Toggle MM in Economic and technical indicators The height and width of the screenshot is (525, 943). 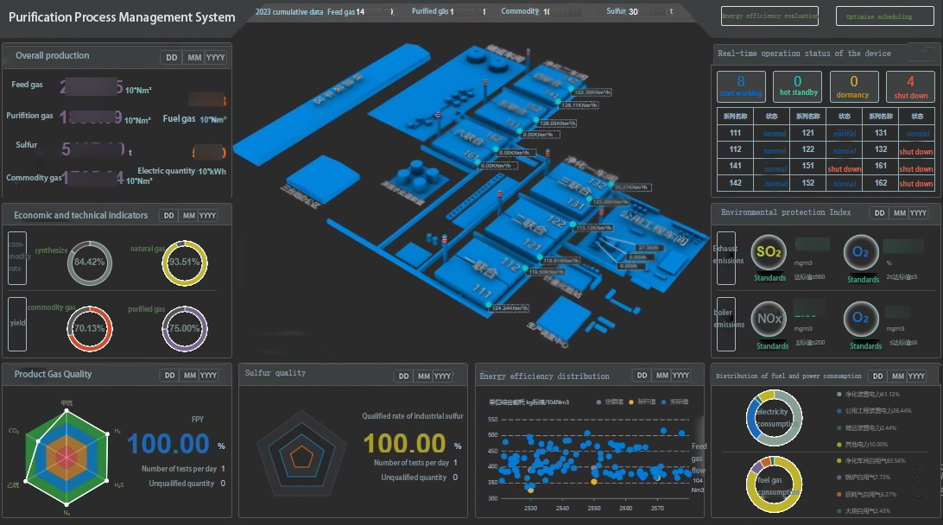coord(187,216)
